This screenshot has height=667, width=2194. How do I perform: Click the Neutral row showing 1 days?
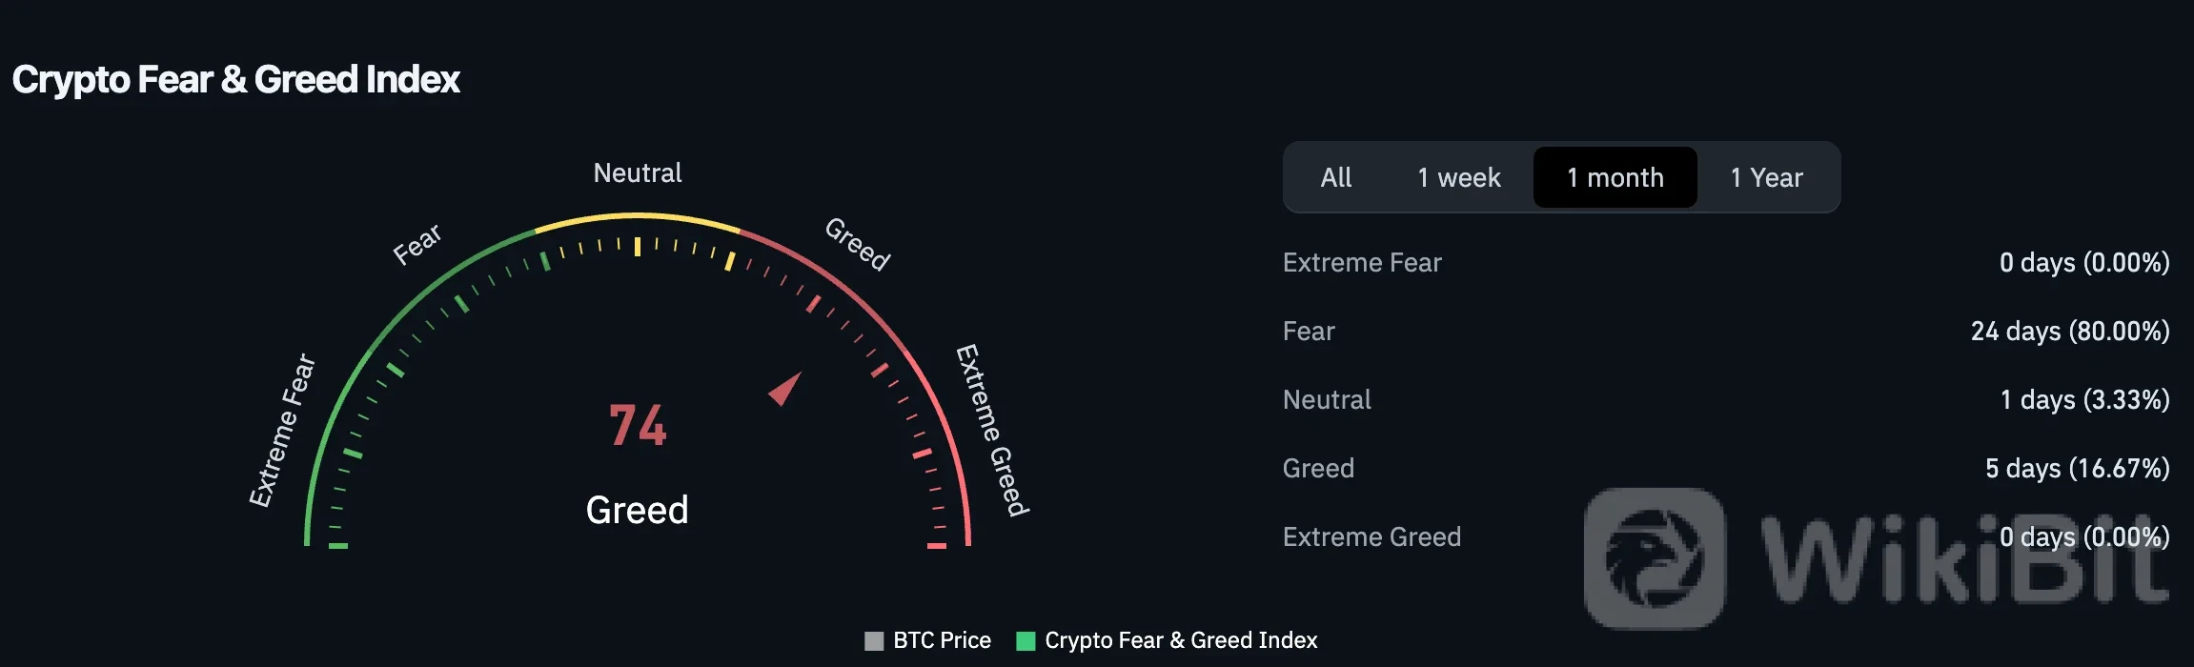point(1726,399)
